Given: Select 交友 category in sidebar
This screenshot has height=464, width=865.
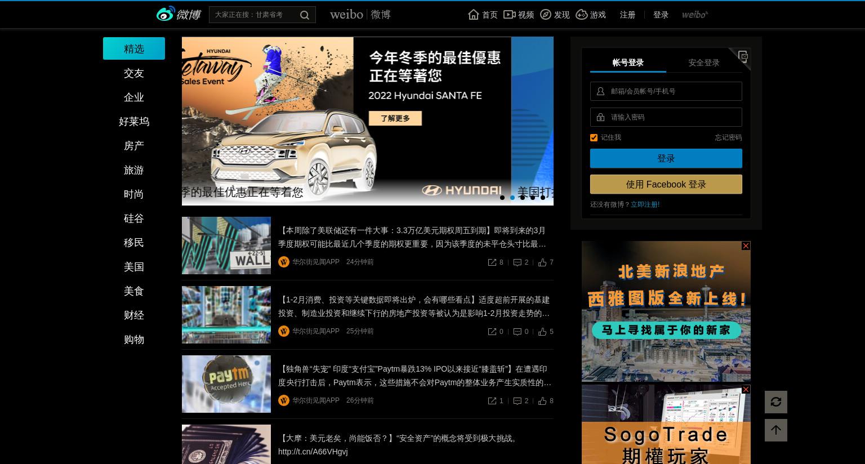Looking at the screenshot, I should pyautogui.click(x=134, y=73).
